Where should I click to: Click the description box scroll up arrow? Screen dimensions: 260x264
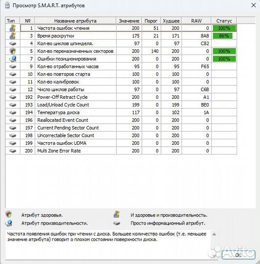tap(214, 234)
